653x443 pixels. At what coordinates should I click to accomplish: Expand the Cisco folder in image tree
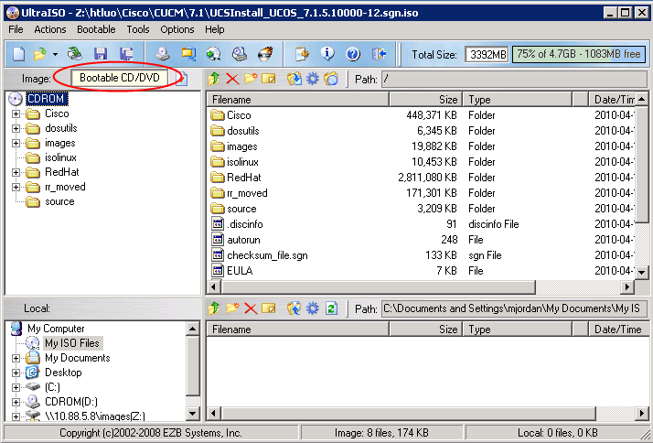click(x=16, y=113)
